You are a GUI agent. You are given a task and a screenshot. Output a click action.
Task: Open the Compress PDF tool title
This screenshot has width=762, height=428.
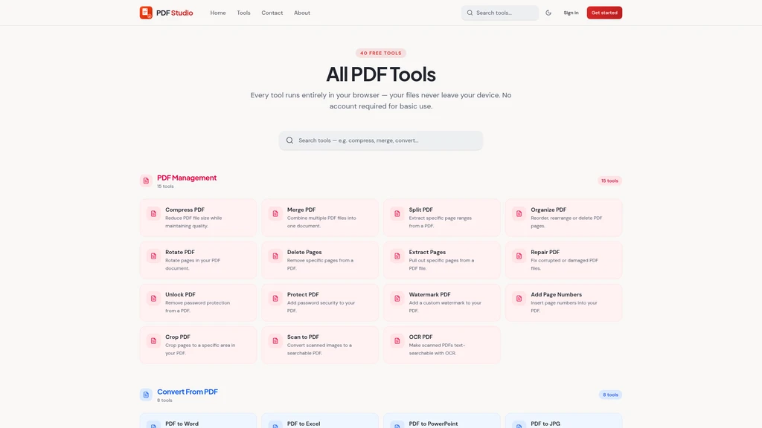coord(185,210)
